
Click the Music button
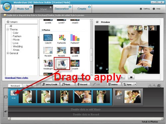[x=68, y=85]
